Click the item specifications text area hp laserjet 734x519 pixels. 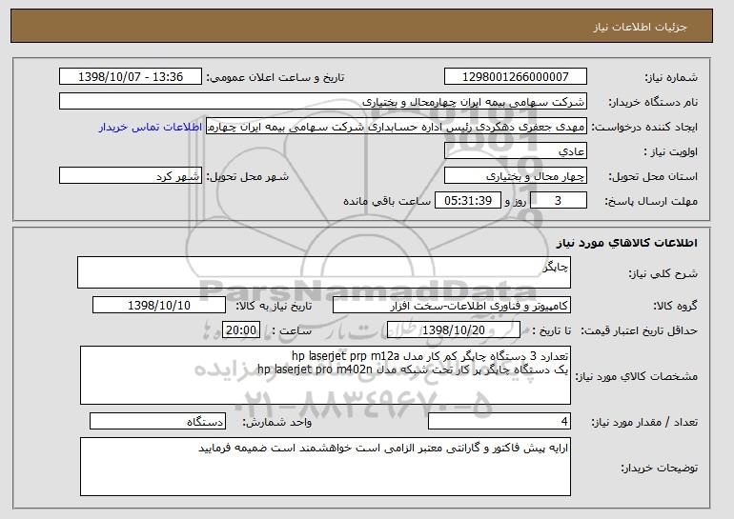[x=325, y=375]
